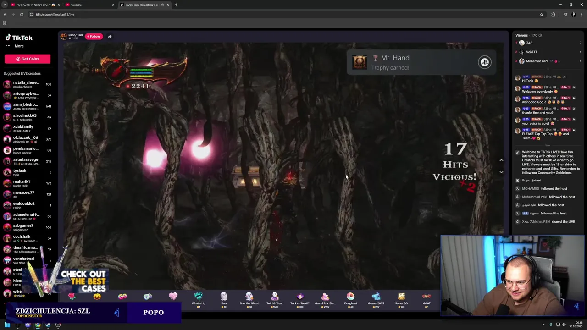This screenshot has height=330, width=587.
Task: Send the Boo gift
Action: click(224, 299)
